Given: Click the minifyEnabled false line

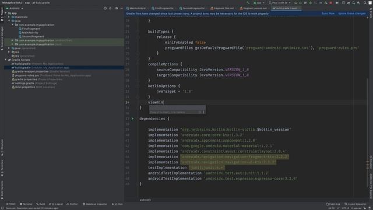Looking at the screenshot, I should [185, 43].
